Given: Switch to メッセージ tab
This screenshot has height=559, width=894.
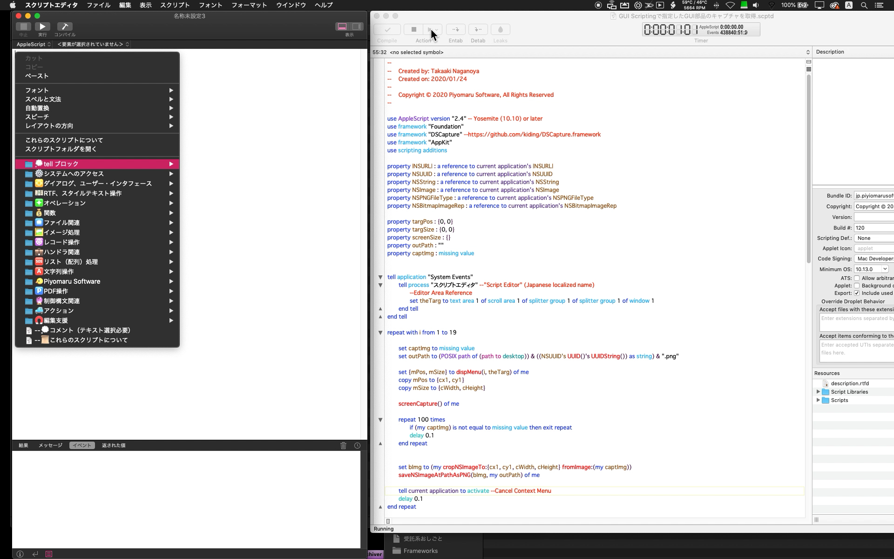Looking at the screenshot, I should click(50, 445).
